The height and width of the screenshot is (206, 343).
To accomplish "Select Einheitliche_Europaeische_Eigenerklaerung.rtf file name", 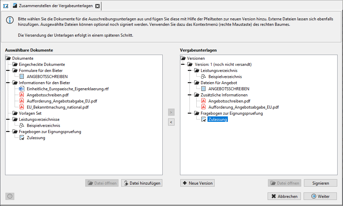I will click(x=68, y=89).
